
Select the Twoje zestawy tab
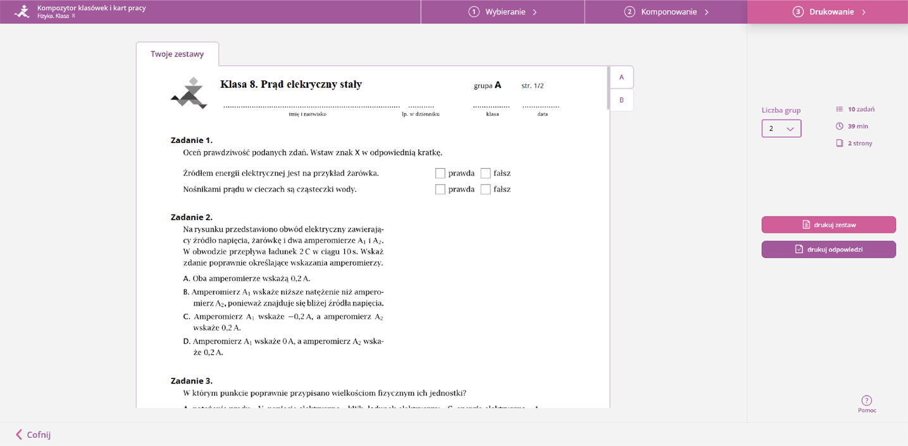(177, 54)
